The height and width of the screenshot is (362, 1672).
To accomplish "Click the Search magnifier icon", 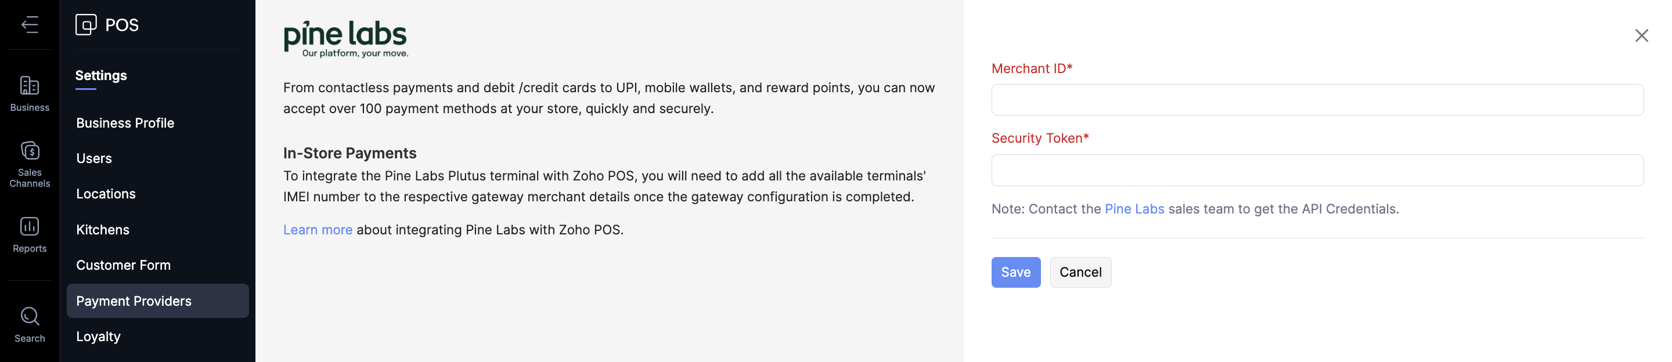I will [30, 317].
